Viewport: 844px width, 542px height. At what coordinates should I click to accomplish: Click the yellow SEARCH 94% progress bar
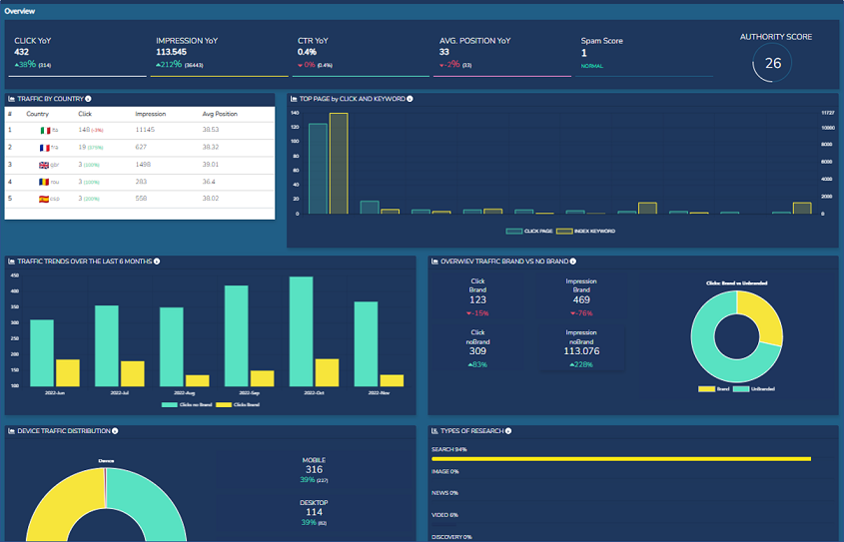click(621, 459)
